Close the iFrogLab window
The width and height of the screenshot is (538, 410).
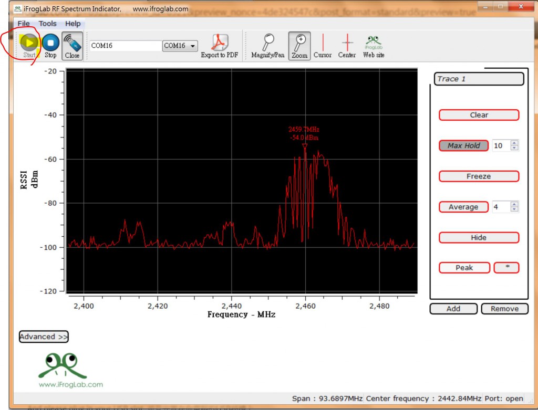(x=521, y=6)
